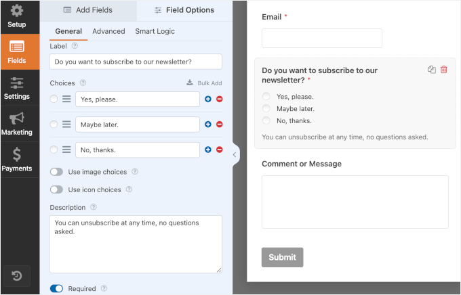Click the unsubscribe description text in preview
Screen dimensions: 461x295
click(x=345, y=137)
